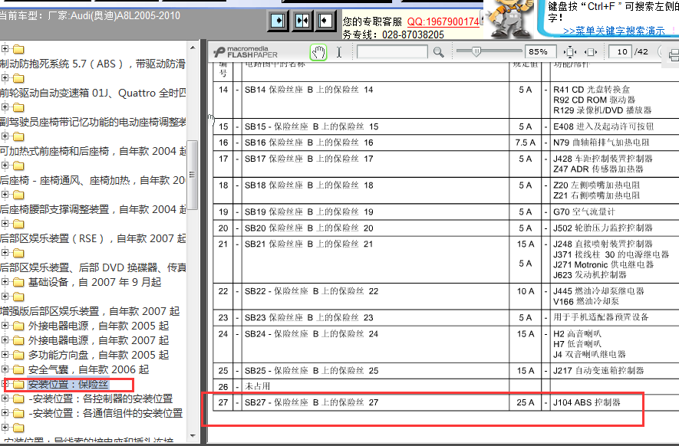Click the tree panel scroll-down arrow
The height and width of the screenshot is (446, 679).
[x=193, y=435]
